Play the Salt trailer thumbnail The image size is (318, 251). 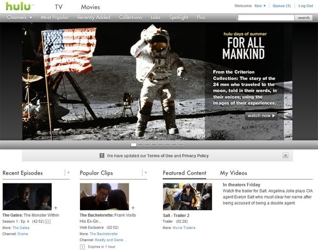pyautogui.click(x=187, y=197)
